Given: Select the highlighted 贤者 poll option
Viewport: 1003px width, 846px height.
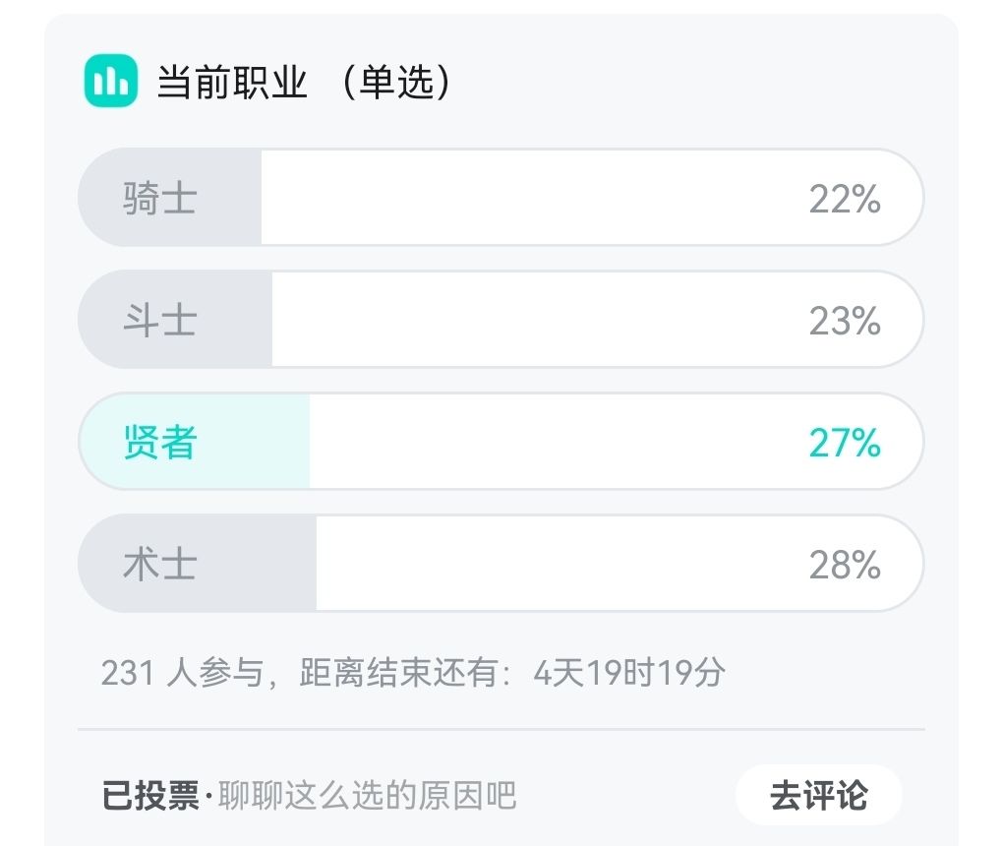Looking at the screenshot, I should [x=501, y=442].
